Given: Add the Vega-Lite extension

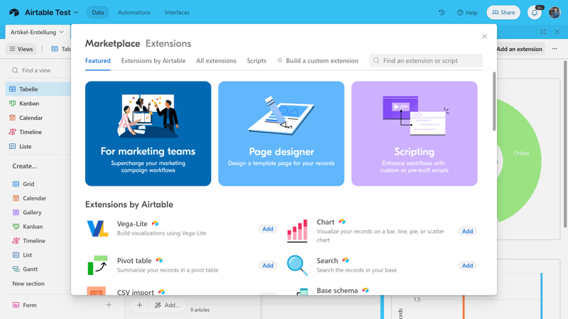Looking at the screenshot, I should coord(268,229).
